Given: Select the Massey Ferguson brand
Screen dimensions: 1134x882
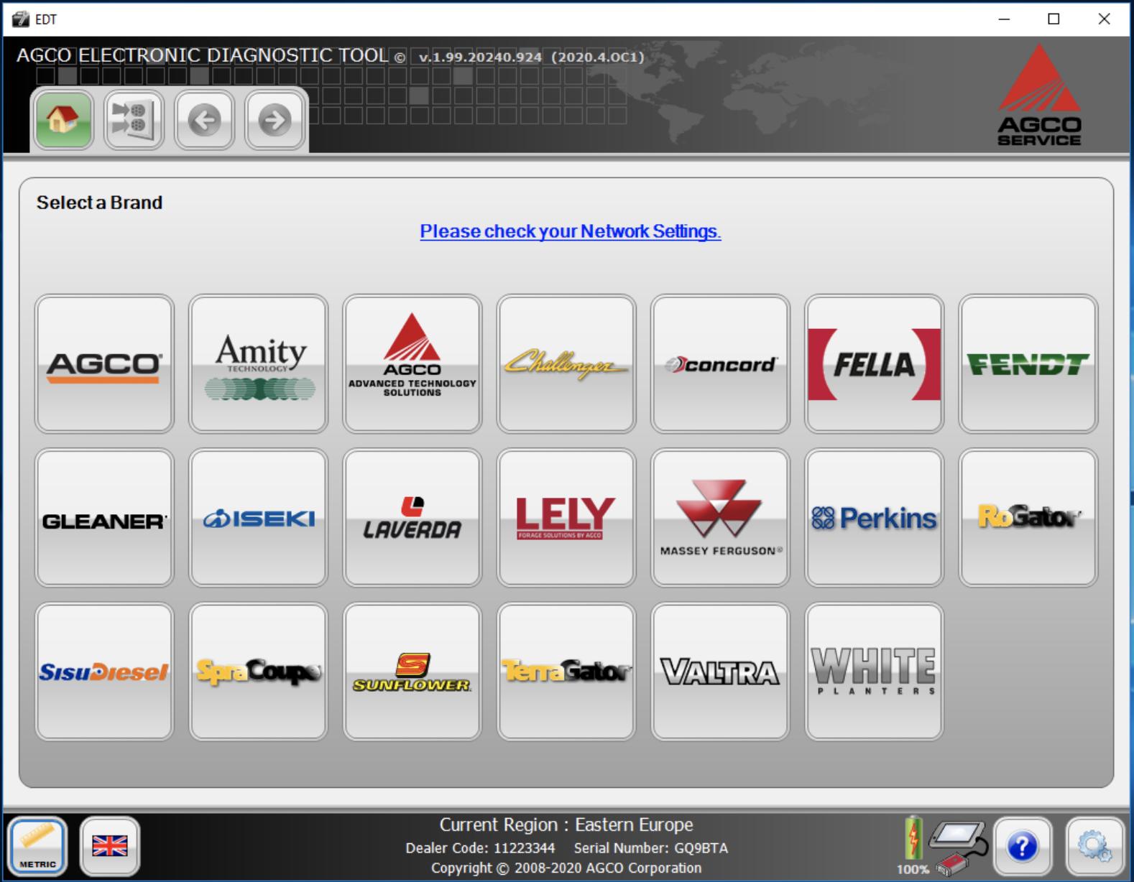Looking at the screenshot, I should point(720,518).
